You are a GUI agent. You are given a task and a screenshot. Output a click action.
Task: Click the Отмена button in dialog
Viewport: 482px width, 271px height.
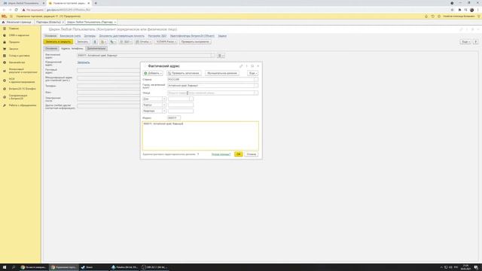point(251,154)
